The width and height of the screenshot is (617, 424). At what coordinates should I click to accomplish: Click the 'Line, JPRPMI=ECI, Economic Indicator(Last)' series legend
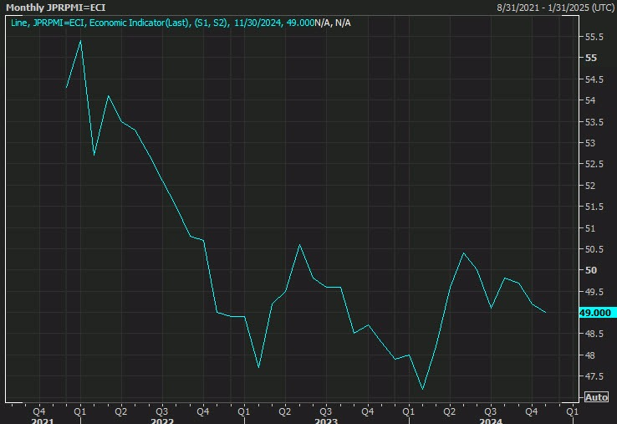(99, 23)
